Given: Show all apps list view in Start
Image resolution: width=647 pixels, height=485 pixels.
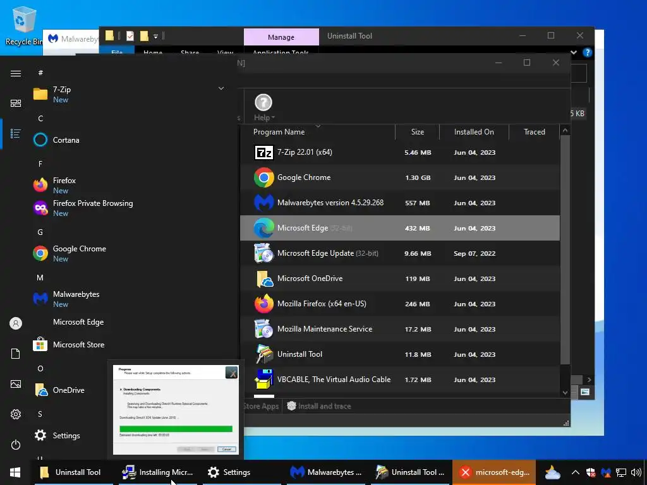Looking at the screenshot, I should pos(16,134).
